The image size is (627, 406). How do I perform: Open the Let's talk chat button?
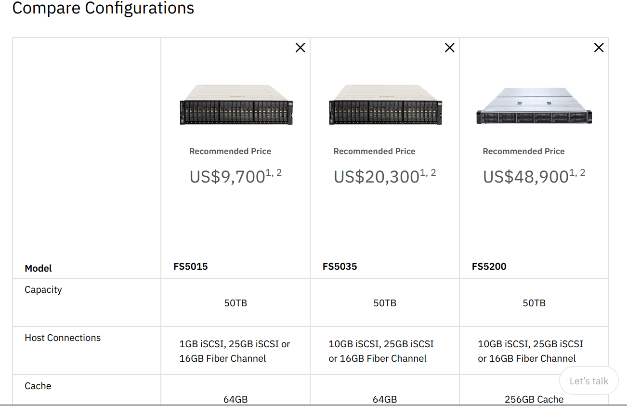click(588, 381)
